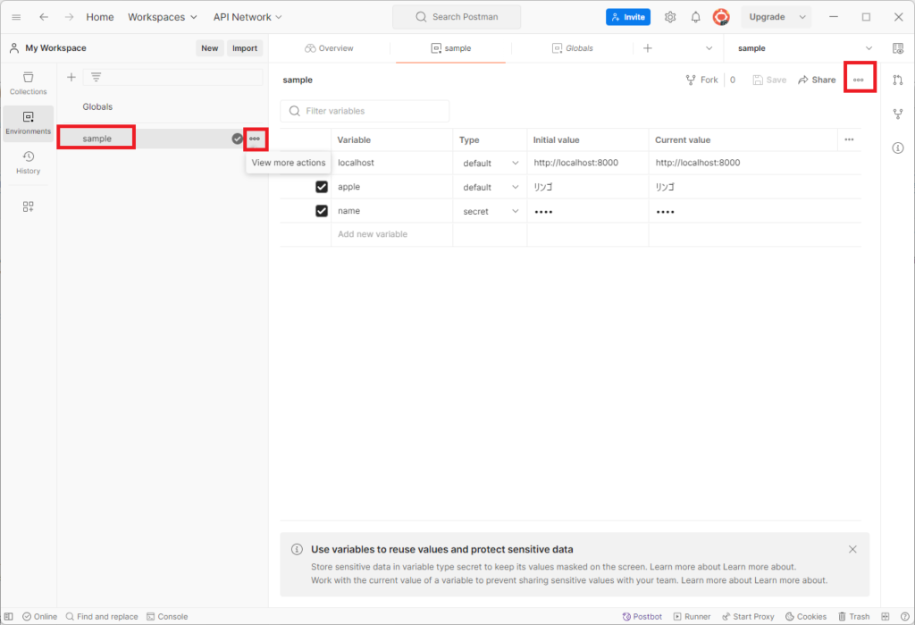The image size is (915, 625).
Task: Click the sidebar search filter field
Action: tap(172, 77)
